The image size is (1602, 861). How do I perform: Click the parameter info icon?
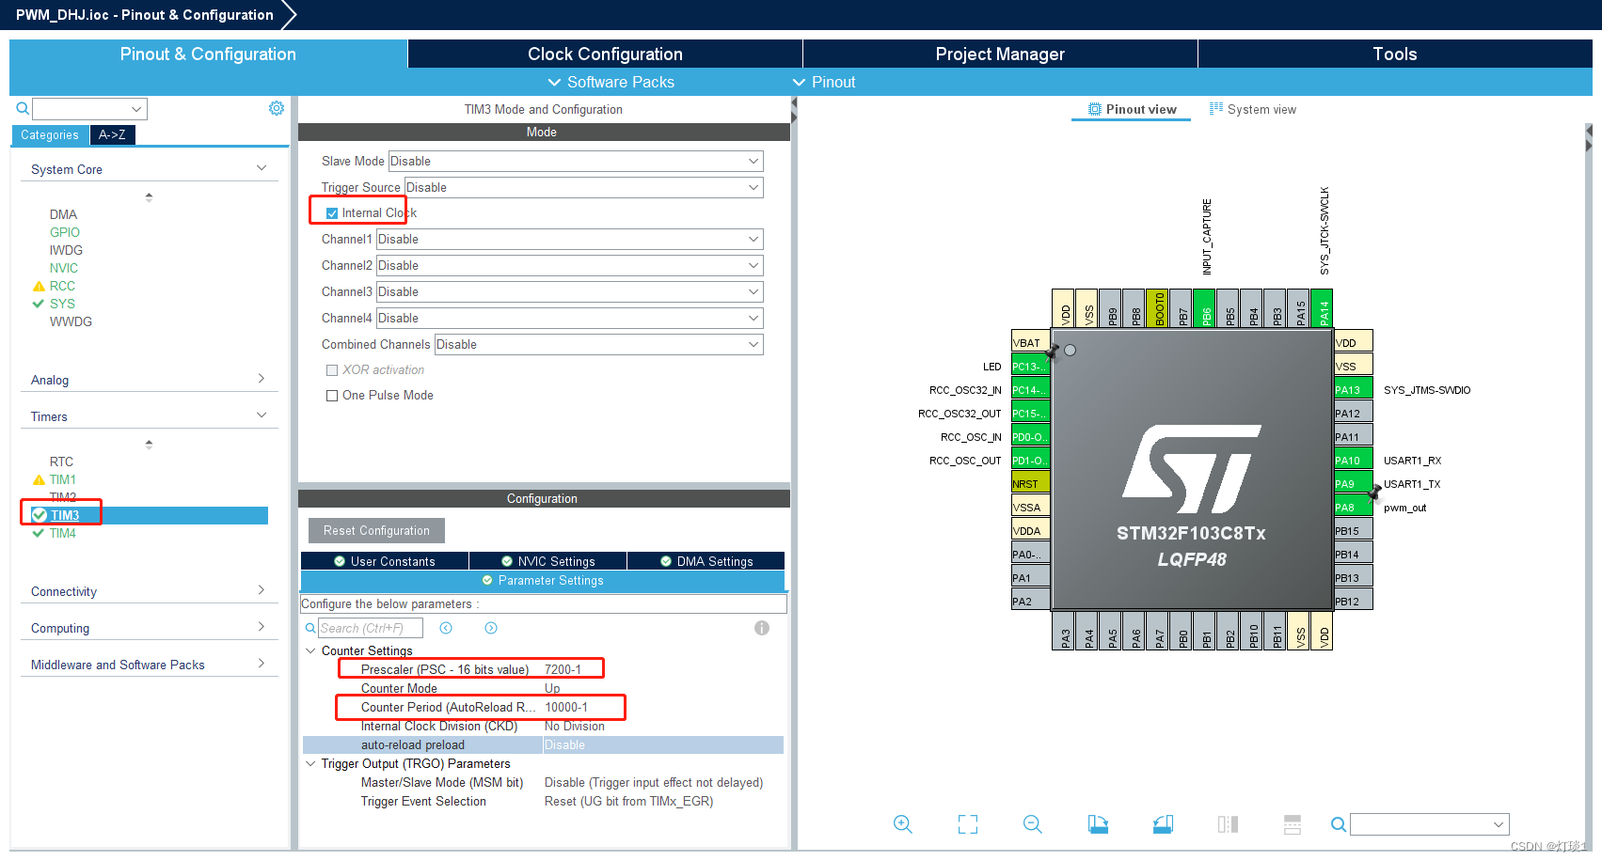click(762, 628)
